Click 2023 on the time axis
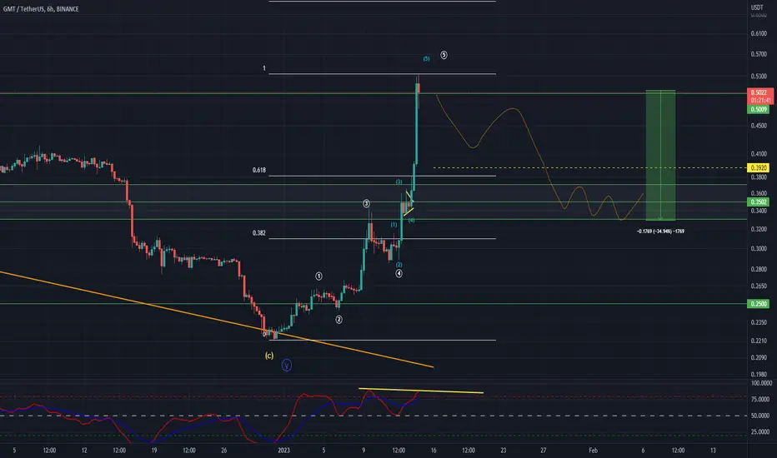The image size is (777, 458). (x=283, y=451)
